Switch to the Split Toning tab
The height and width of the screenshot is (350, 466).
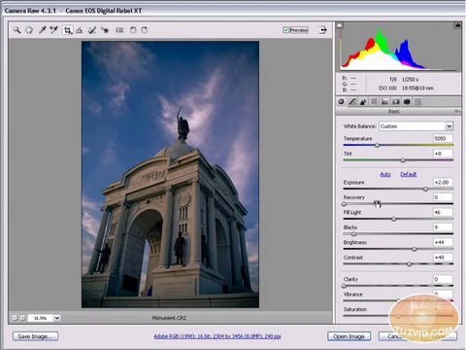(x=385, y=102)
